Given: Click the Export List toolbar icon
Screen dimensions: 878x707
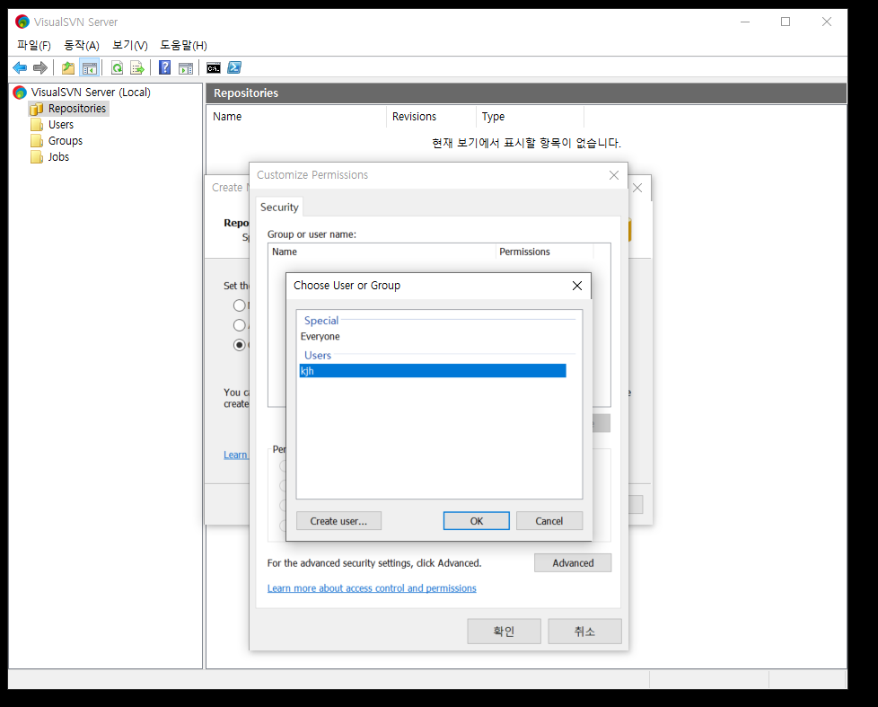Looking at the screenshot, I should click(x=137, y=67).
